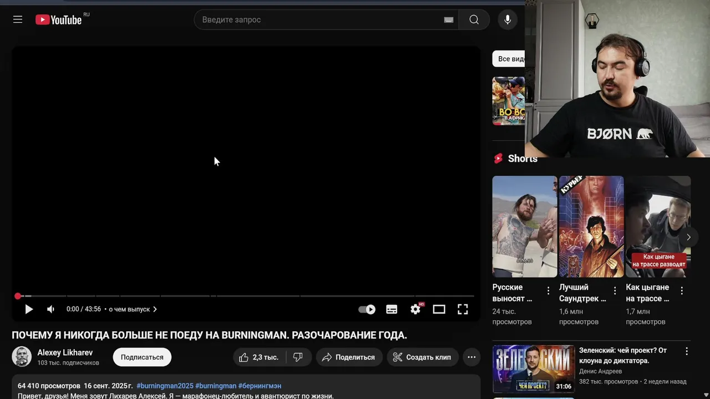710x399 pixels.
Task: Open options for 'Русские выносят' short
Action: click(549, 290)
